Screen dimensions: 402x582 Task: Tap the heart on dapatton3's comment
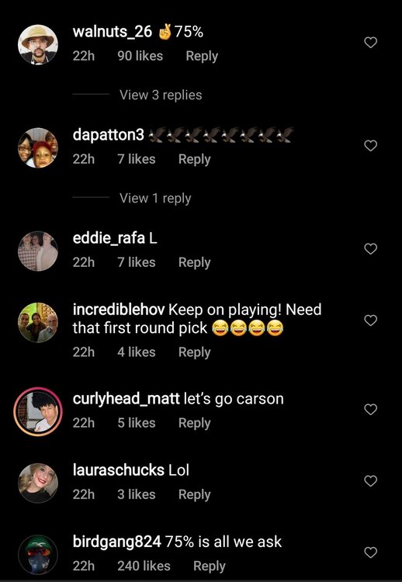(370, 146)
